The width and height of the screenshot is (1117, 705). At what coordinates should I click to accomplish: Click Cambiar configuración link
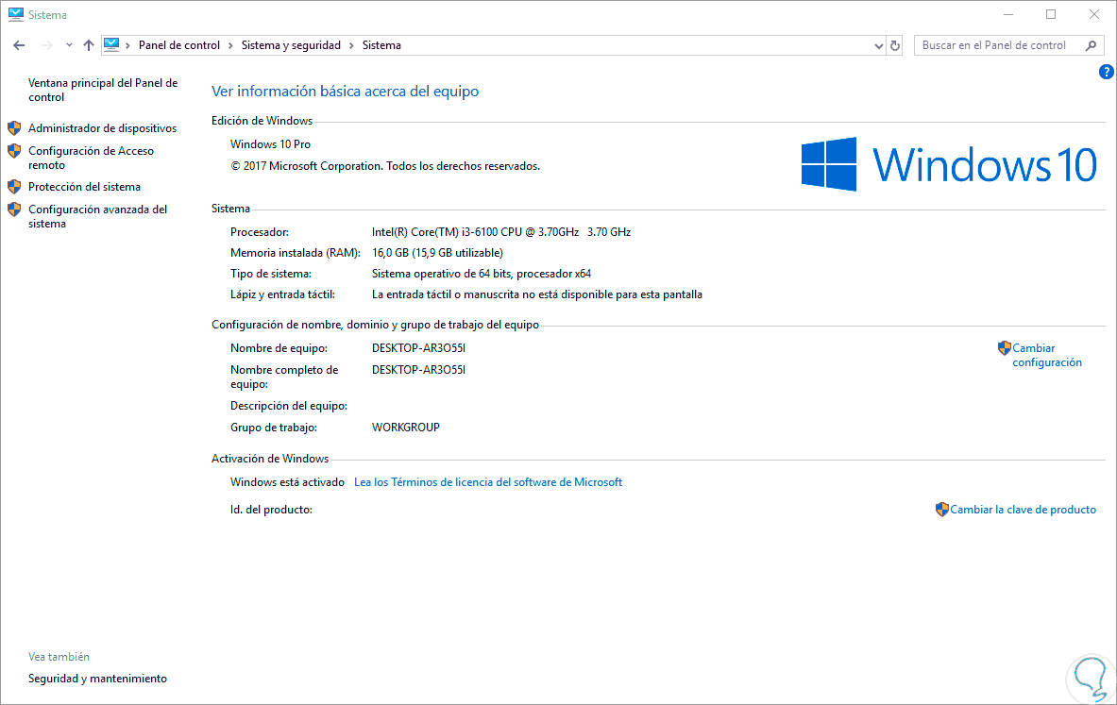click(x=1047, y=355)
